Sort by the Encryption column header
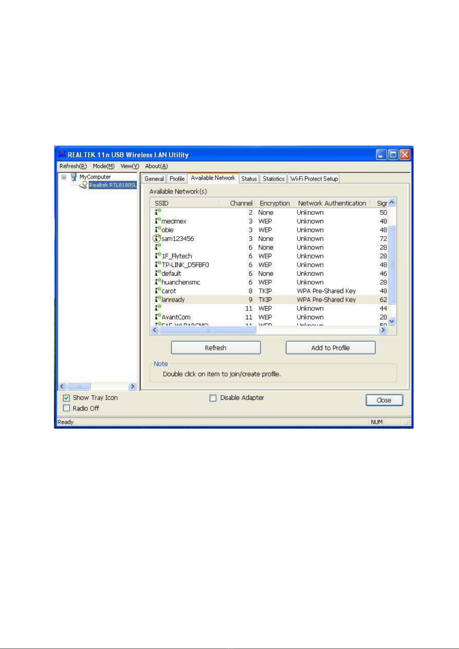Screen dimensions: 459x649 pos(274,203)
